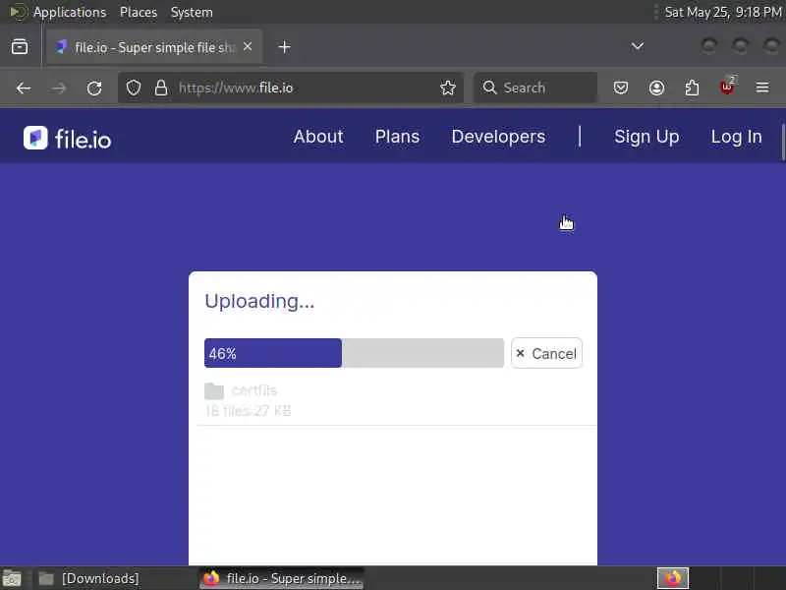This screenshot has width=786, height=590.
Task: Open the About page link
Action: point(318,137)
